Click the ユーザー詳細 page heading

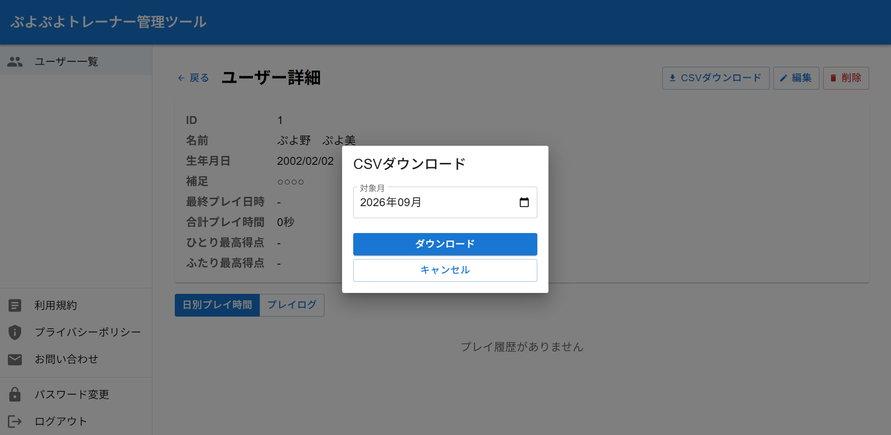click(x=271, y=78)
